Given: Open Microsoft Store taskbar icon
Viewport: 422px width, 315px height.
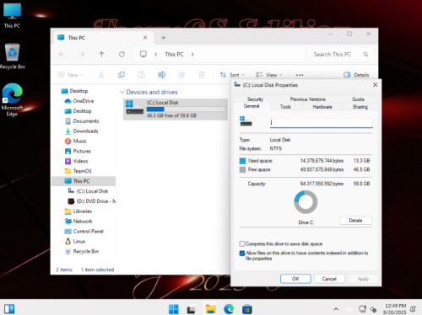Looking at the screenshot, I should (247, 309).
